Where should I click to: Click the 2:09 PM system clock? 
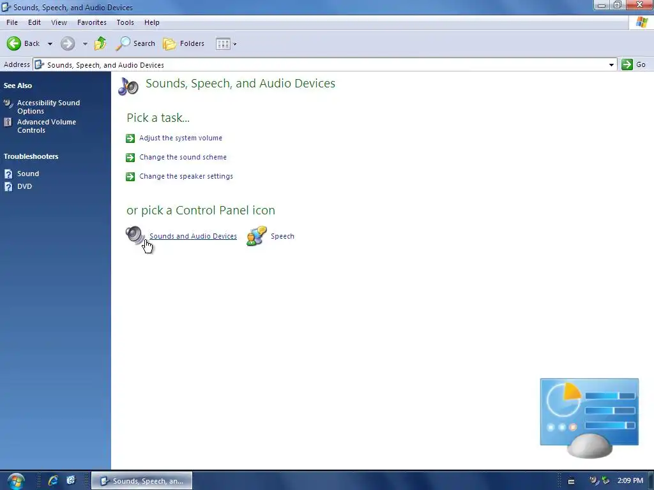point(630,481)
